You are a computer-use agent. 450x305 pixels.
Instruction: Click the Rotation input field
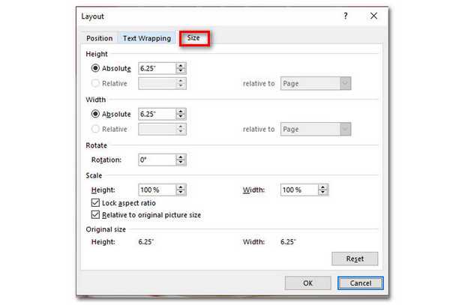[x=156, y=160]
